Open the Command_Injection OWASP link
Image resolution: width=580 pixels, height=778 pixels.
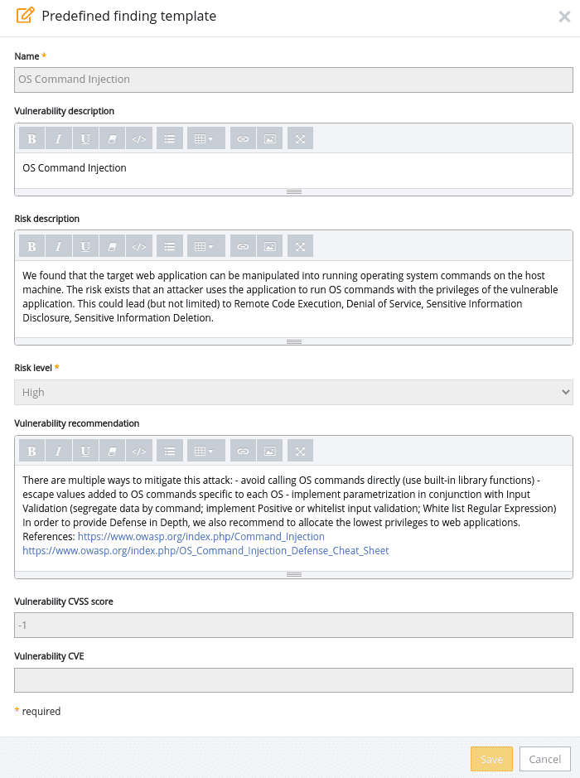click(x=201, y=535)
